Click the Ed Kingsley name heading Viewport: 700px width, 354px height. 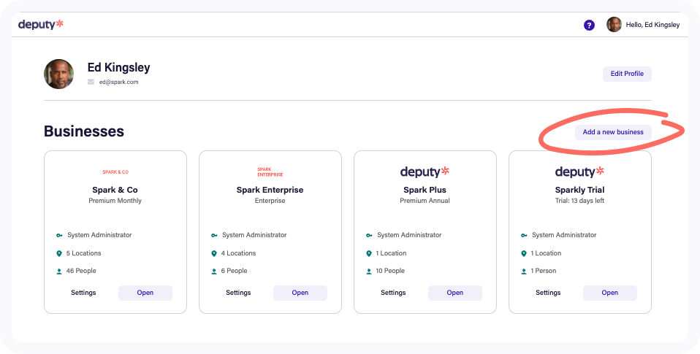click(119, 68)
